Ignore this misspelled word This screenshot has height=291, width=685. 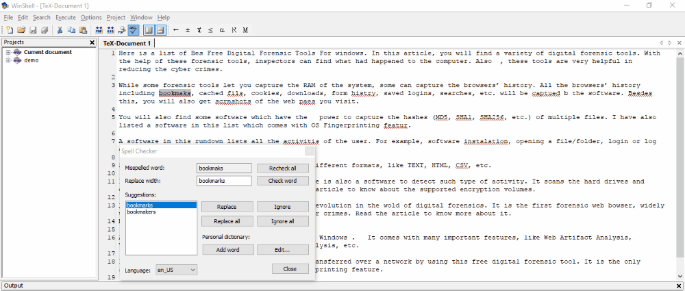pyautogui.click(x=283, y=207)
